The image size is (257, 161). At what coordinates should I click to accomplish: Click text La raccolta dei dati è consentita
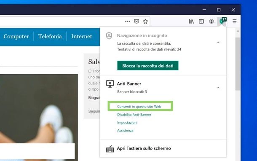[144, 43]
